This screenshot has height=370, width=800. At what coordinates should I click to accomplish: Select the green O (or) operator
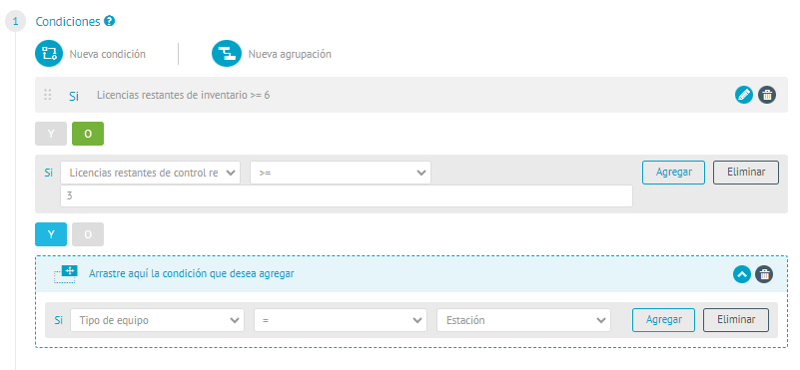[88, 134]
